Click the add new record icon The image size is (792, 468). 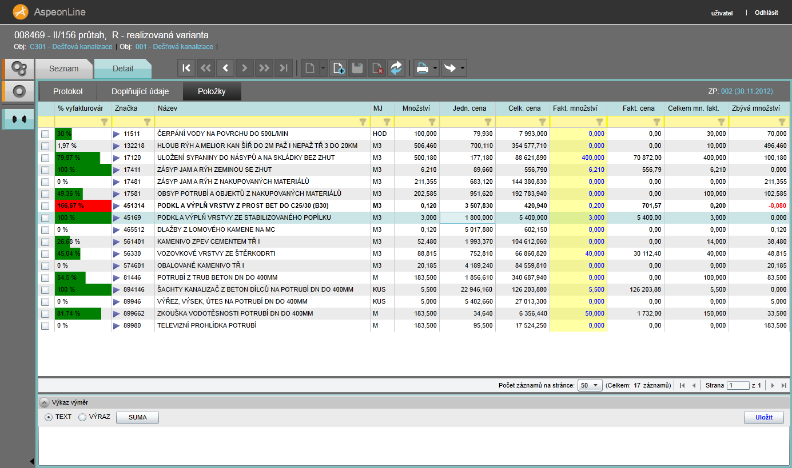[339, 68]
